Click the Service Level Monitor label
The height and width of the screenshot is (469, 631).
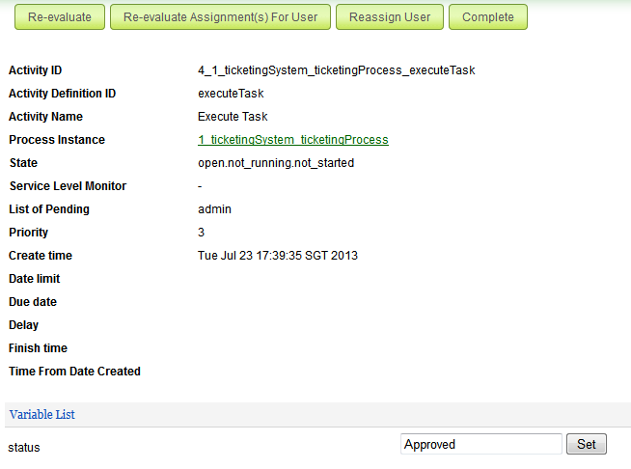pyautogui.click(x=68, y=186)
